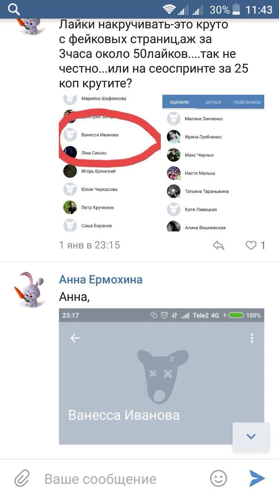This screenshot has height=497, width=279.
Task: Tap the three-dot menu in profile screenshot
Action: [251, 338]
